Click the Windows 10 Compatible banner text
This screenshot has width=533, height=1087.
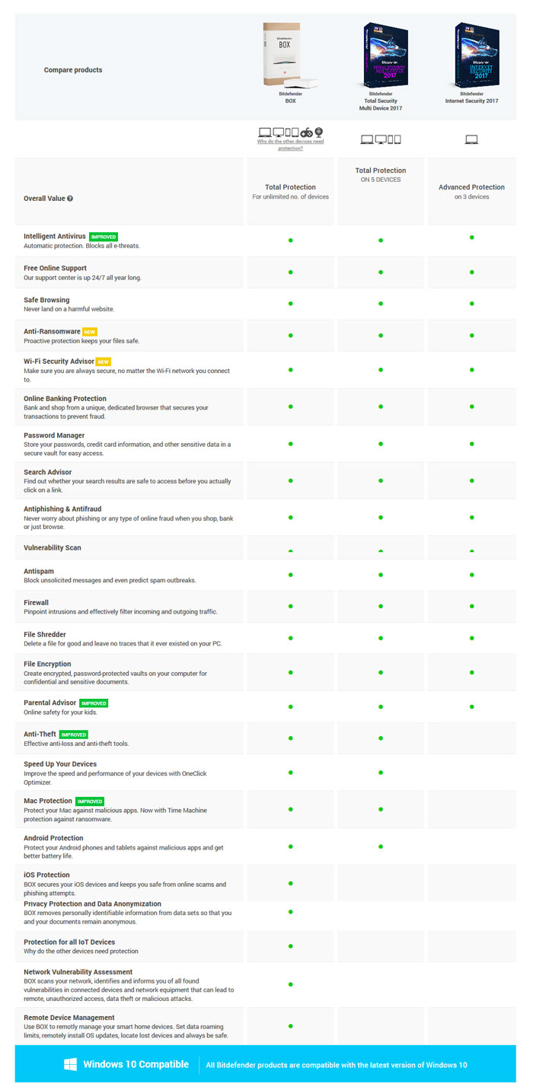(136, 1064)
